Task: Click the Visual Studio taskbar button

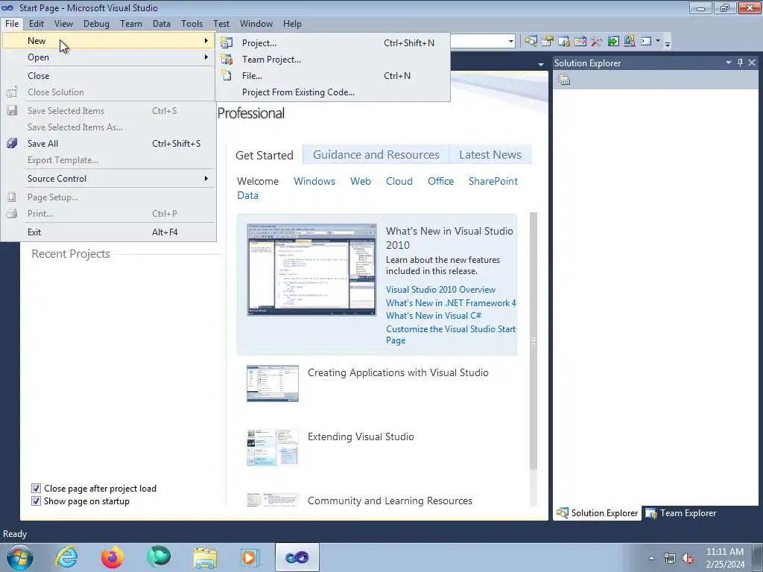Action: pos(297,557)
